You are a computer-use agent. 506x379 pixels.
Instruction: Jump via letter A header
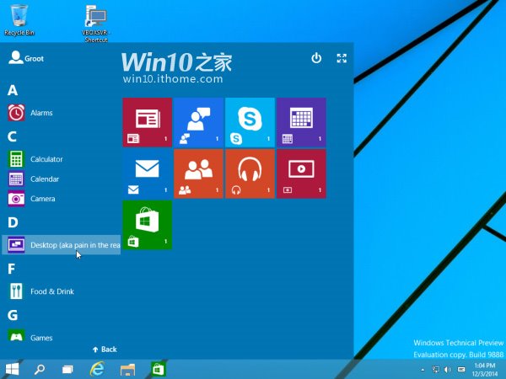(x=13, y=90)
